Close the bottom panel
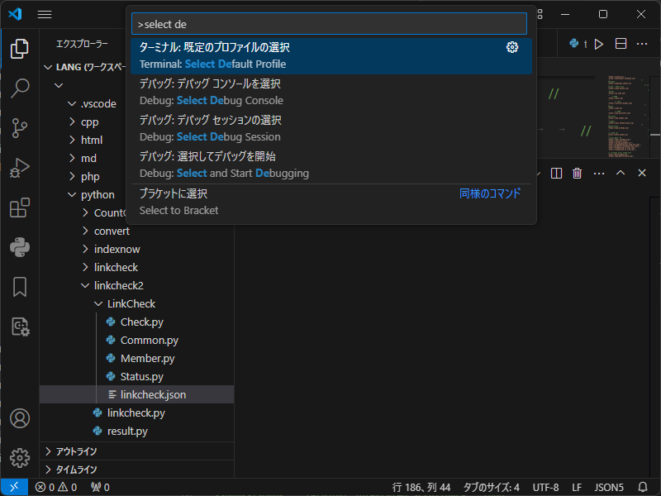 pos(642,173)
